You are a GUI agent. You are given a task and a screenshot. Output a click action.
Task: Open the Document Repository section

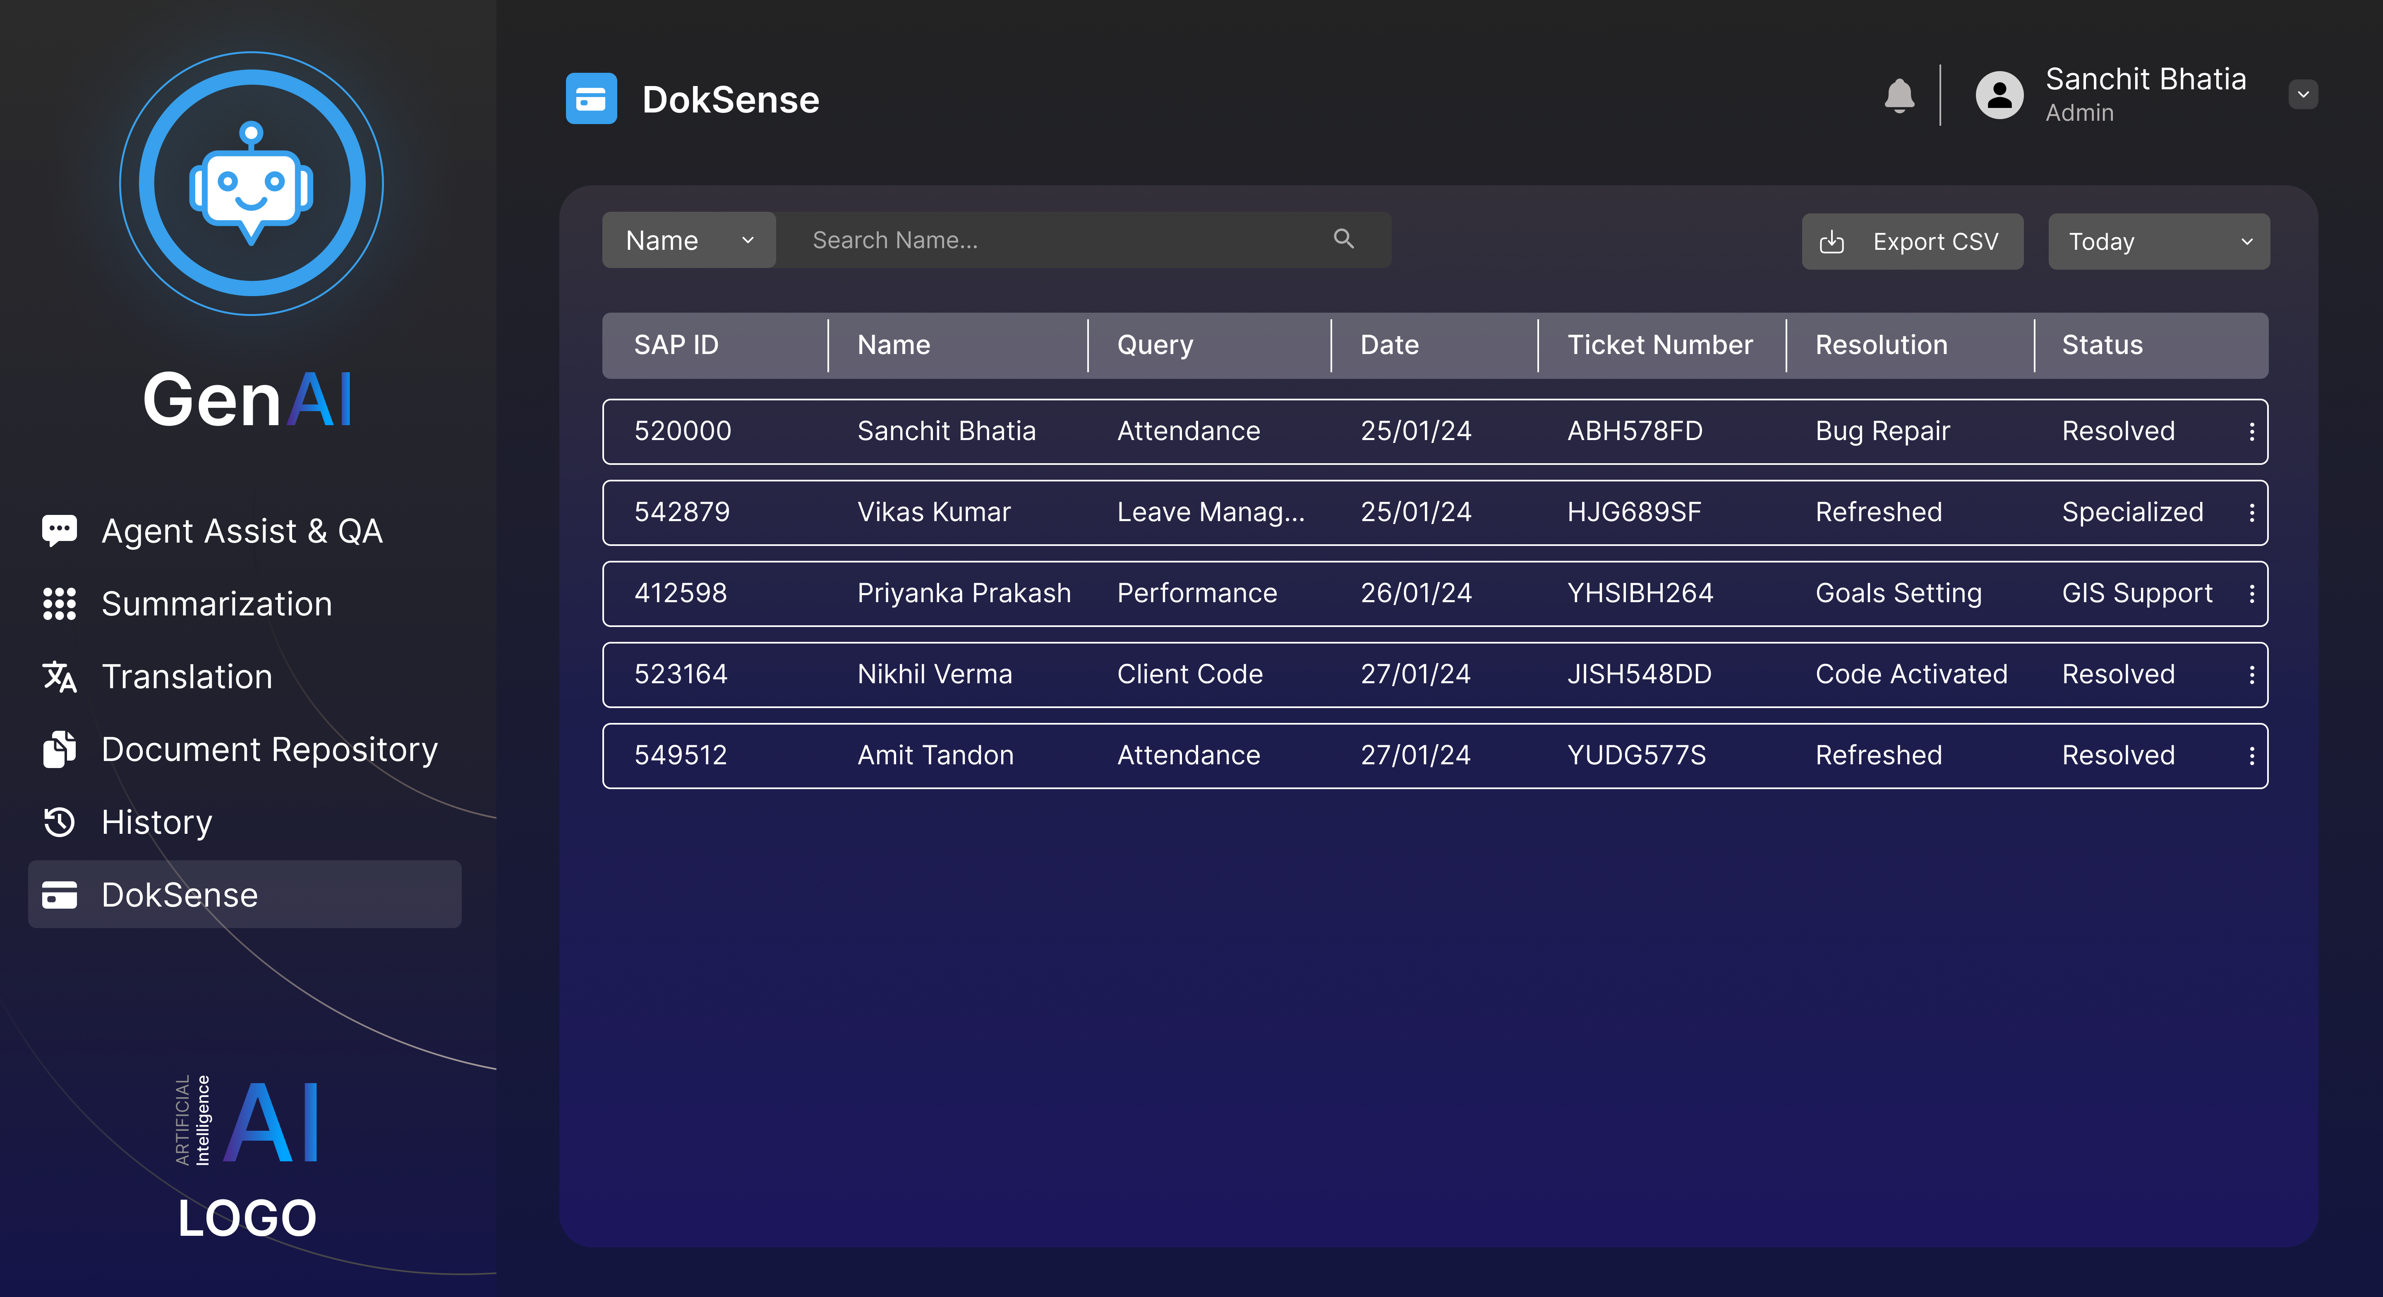[269, 749]
